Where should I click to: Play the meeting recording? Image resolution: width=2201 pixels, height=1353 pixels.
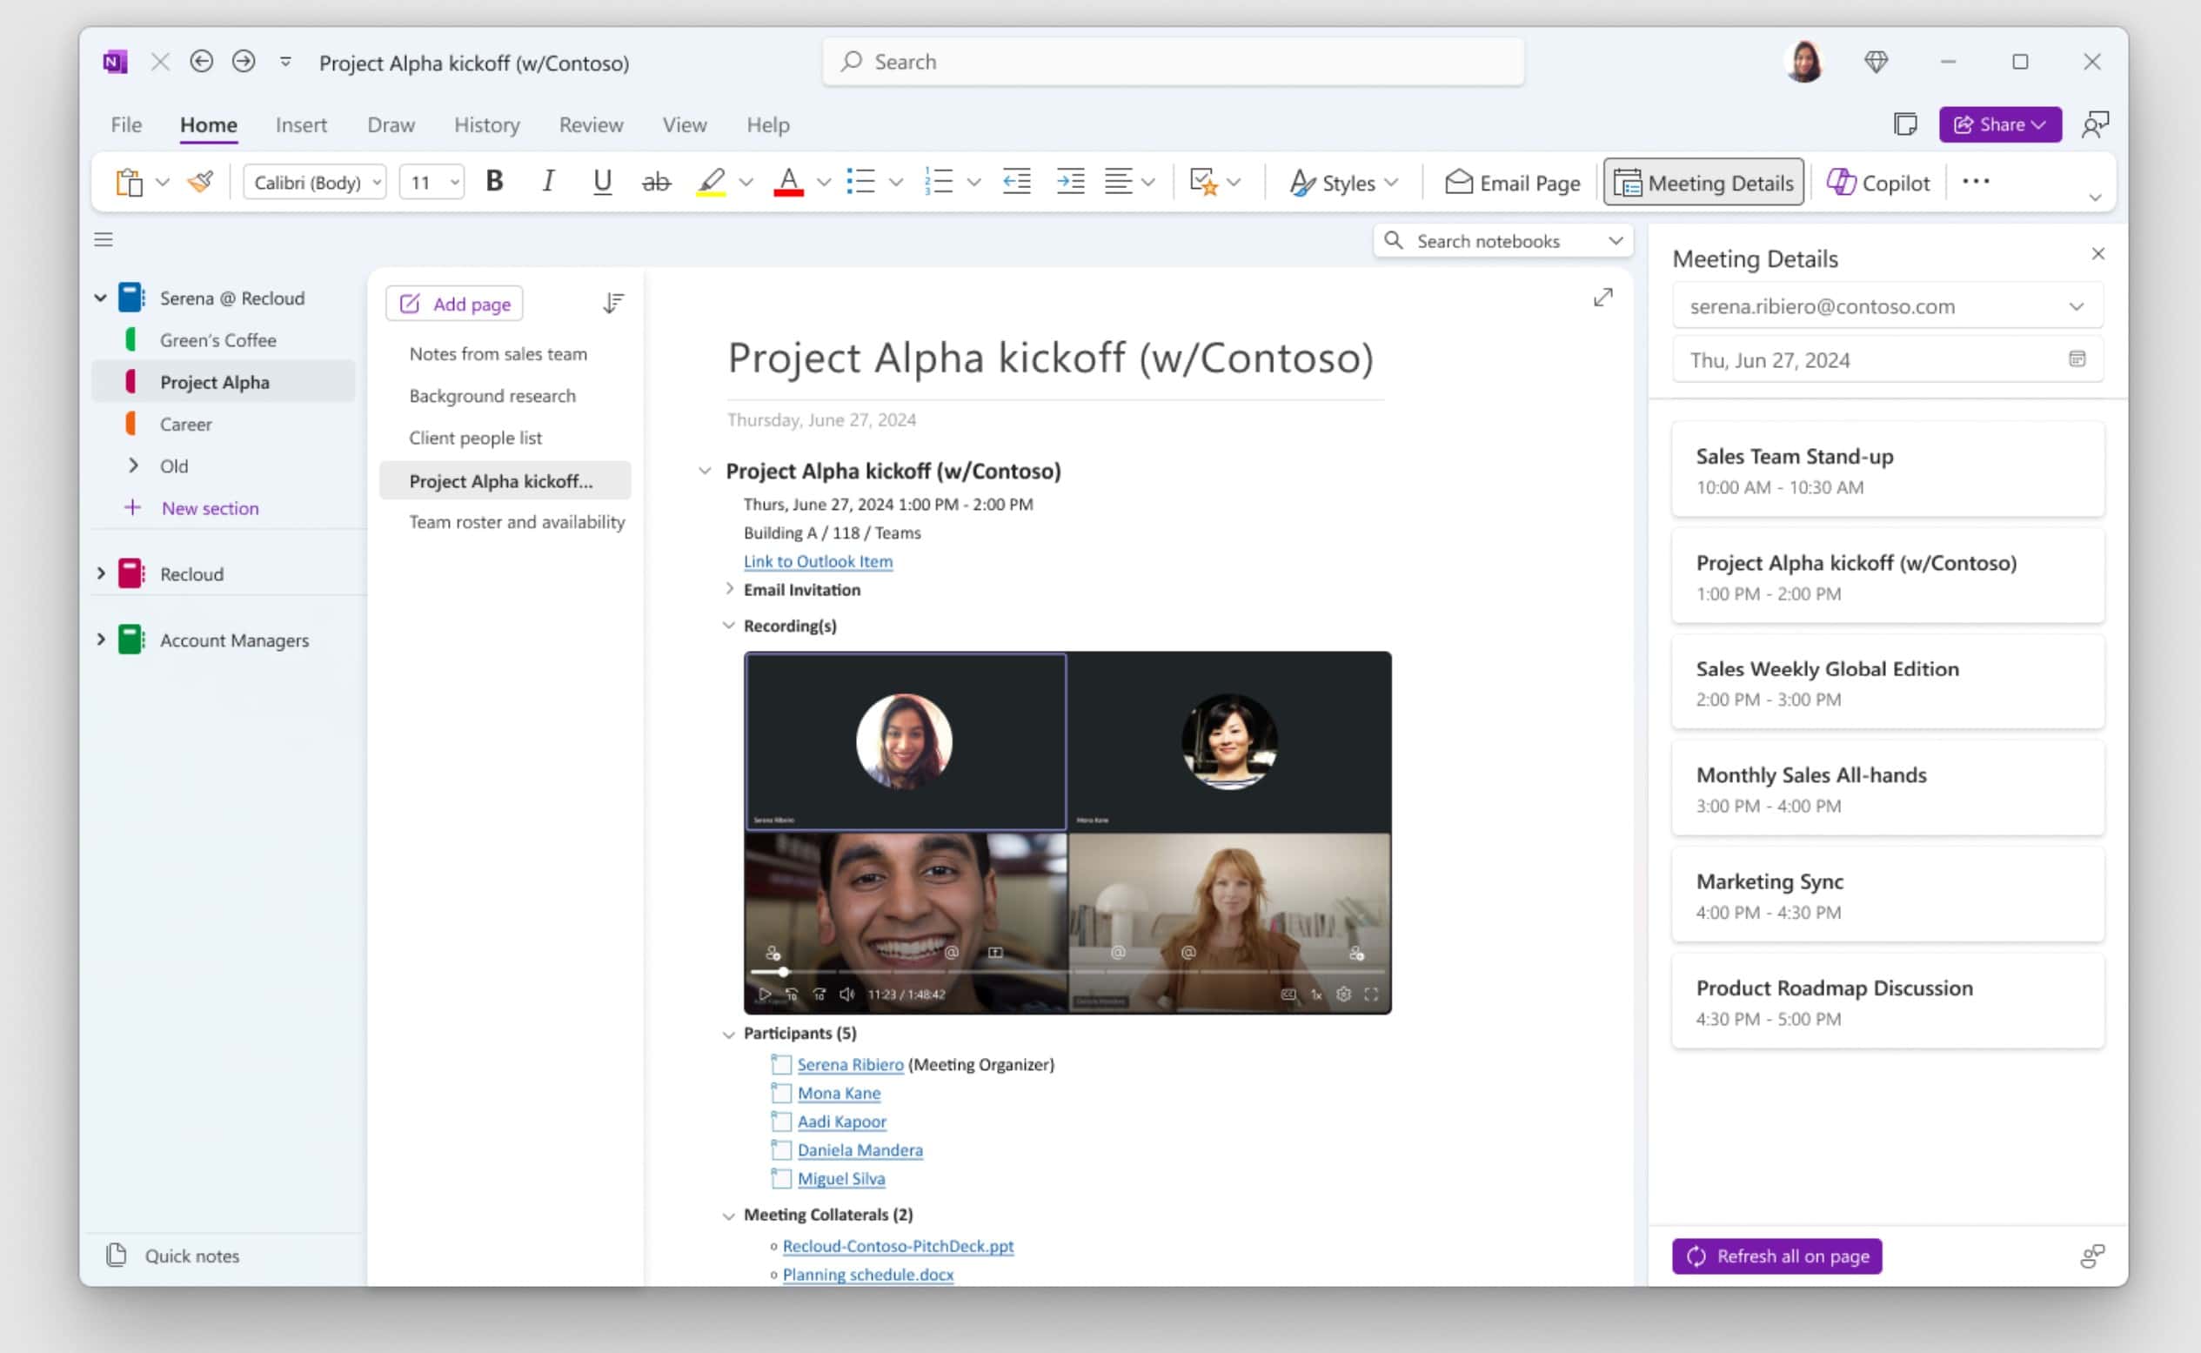point(764,995)
